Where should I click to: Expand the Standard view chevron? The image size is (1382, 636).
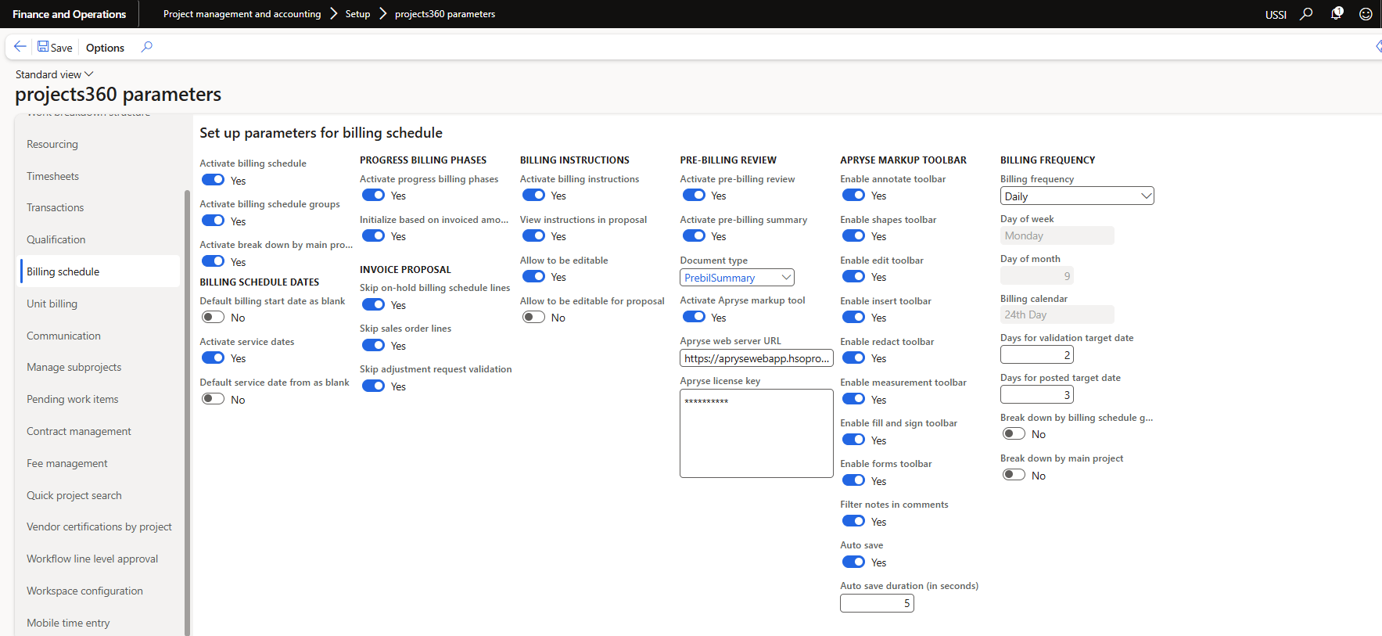click(89, 74)
